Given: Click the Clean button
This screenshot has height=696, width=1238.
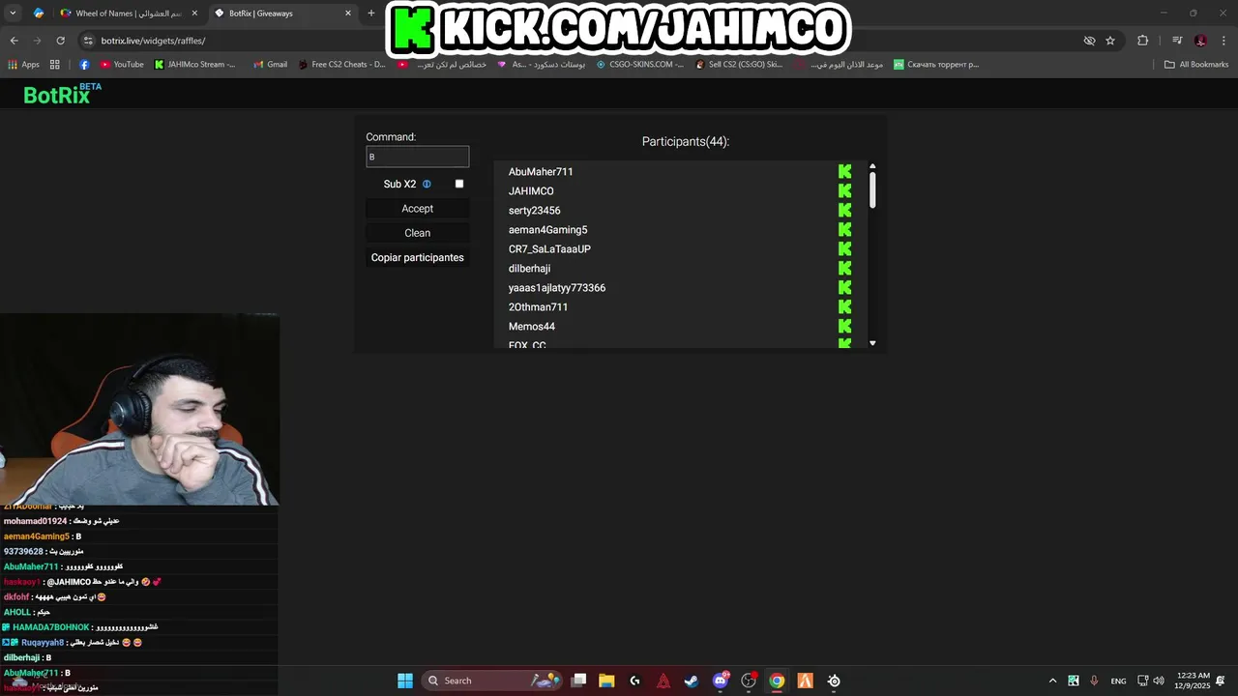Looking at the screenshot, I should coord(418,233).
